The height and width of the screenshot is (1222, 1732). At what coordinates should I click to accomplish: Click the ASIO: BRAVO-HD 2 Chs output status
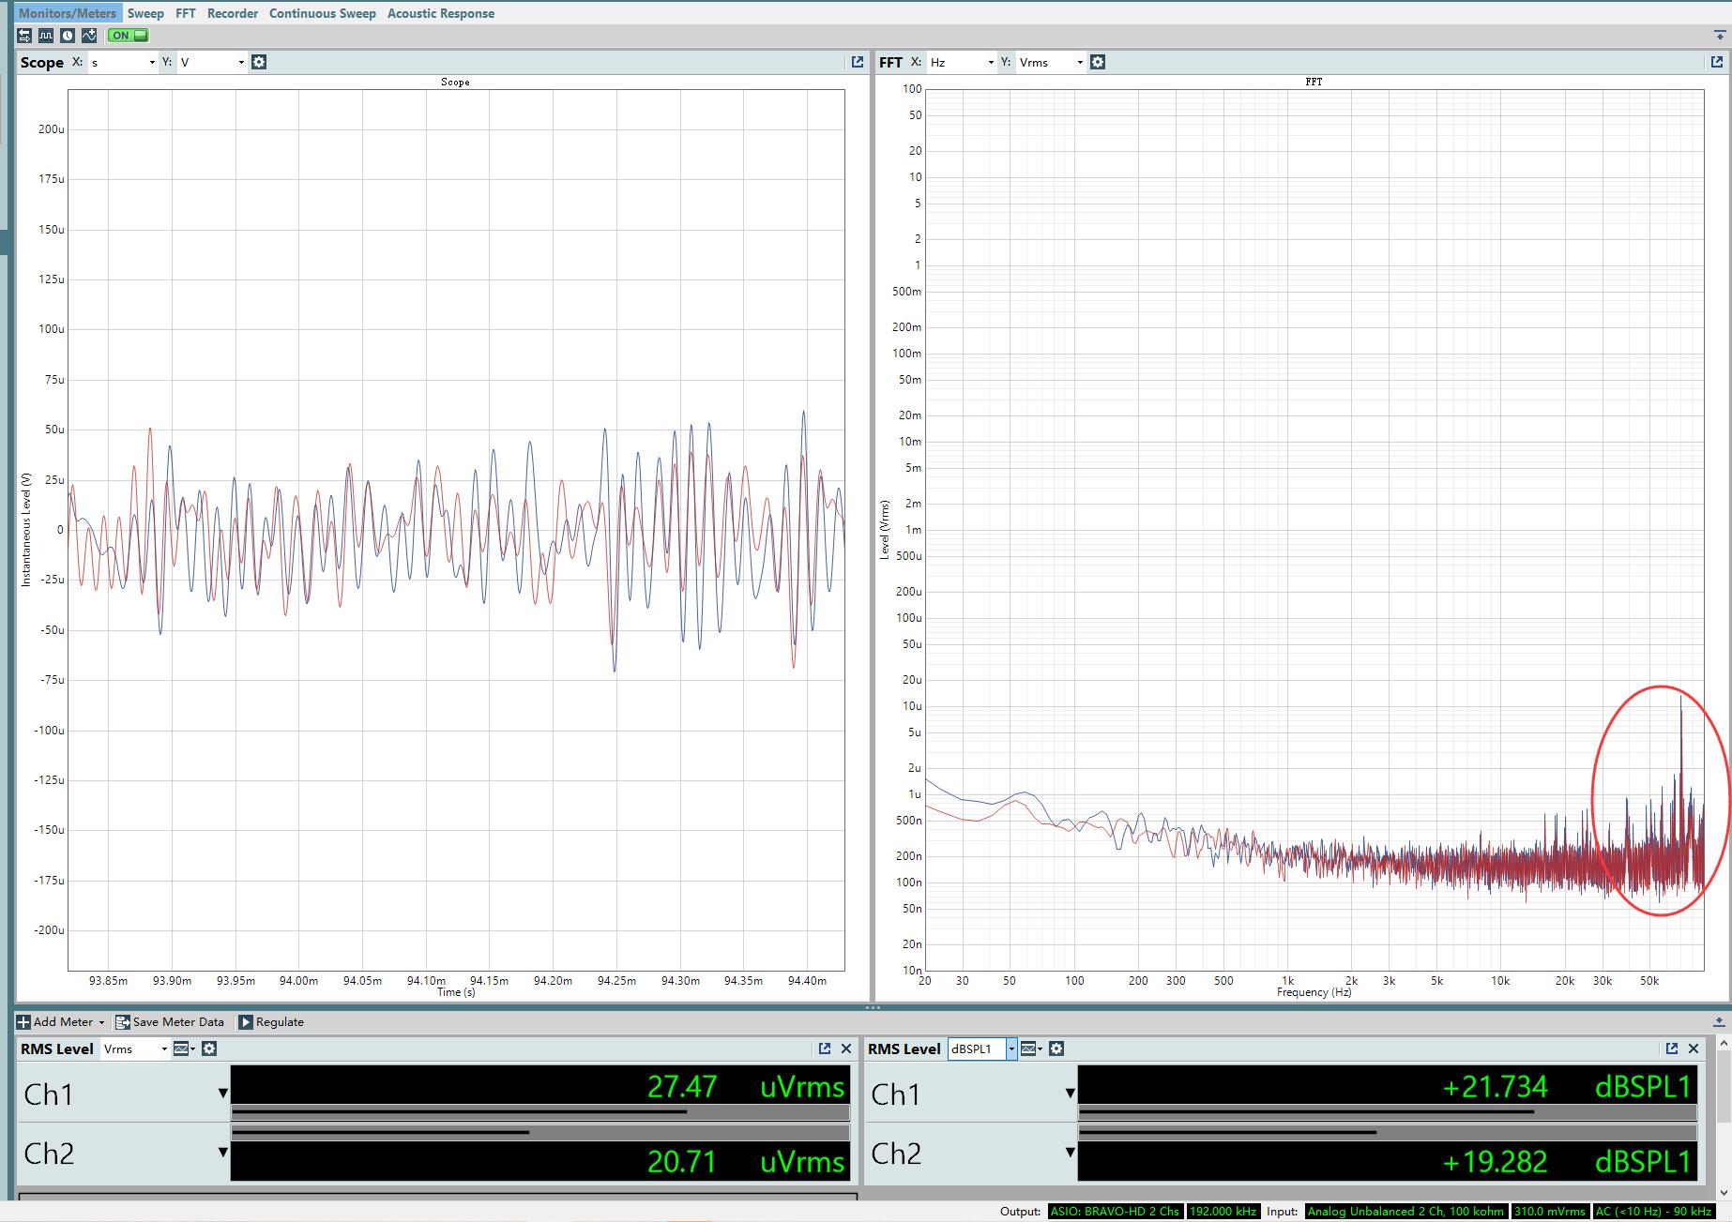point(1115,1211)
